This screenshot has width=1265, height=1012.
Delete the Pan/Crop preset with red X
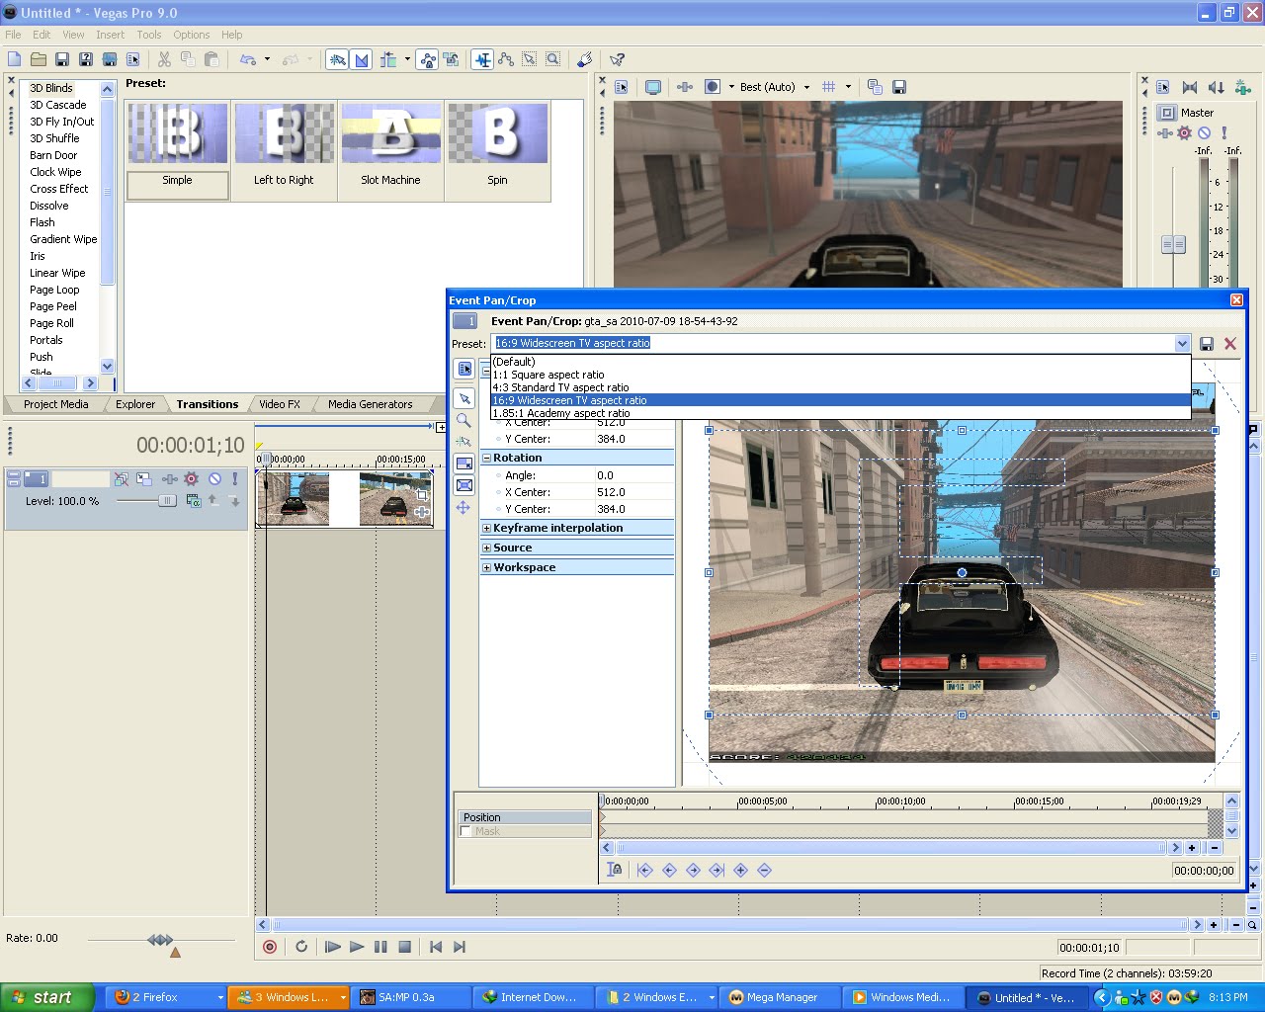(1230, 343)
